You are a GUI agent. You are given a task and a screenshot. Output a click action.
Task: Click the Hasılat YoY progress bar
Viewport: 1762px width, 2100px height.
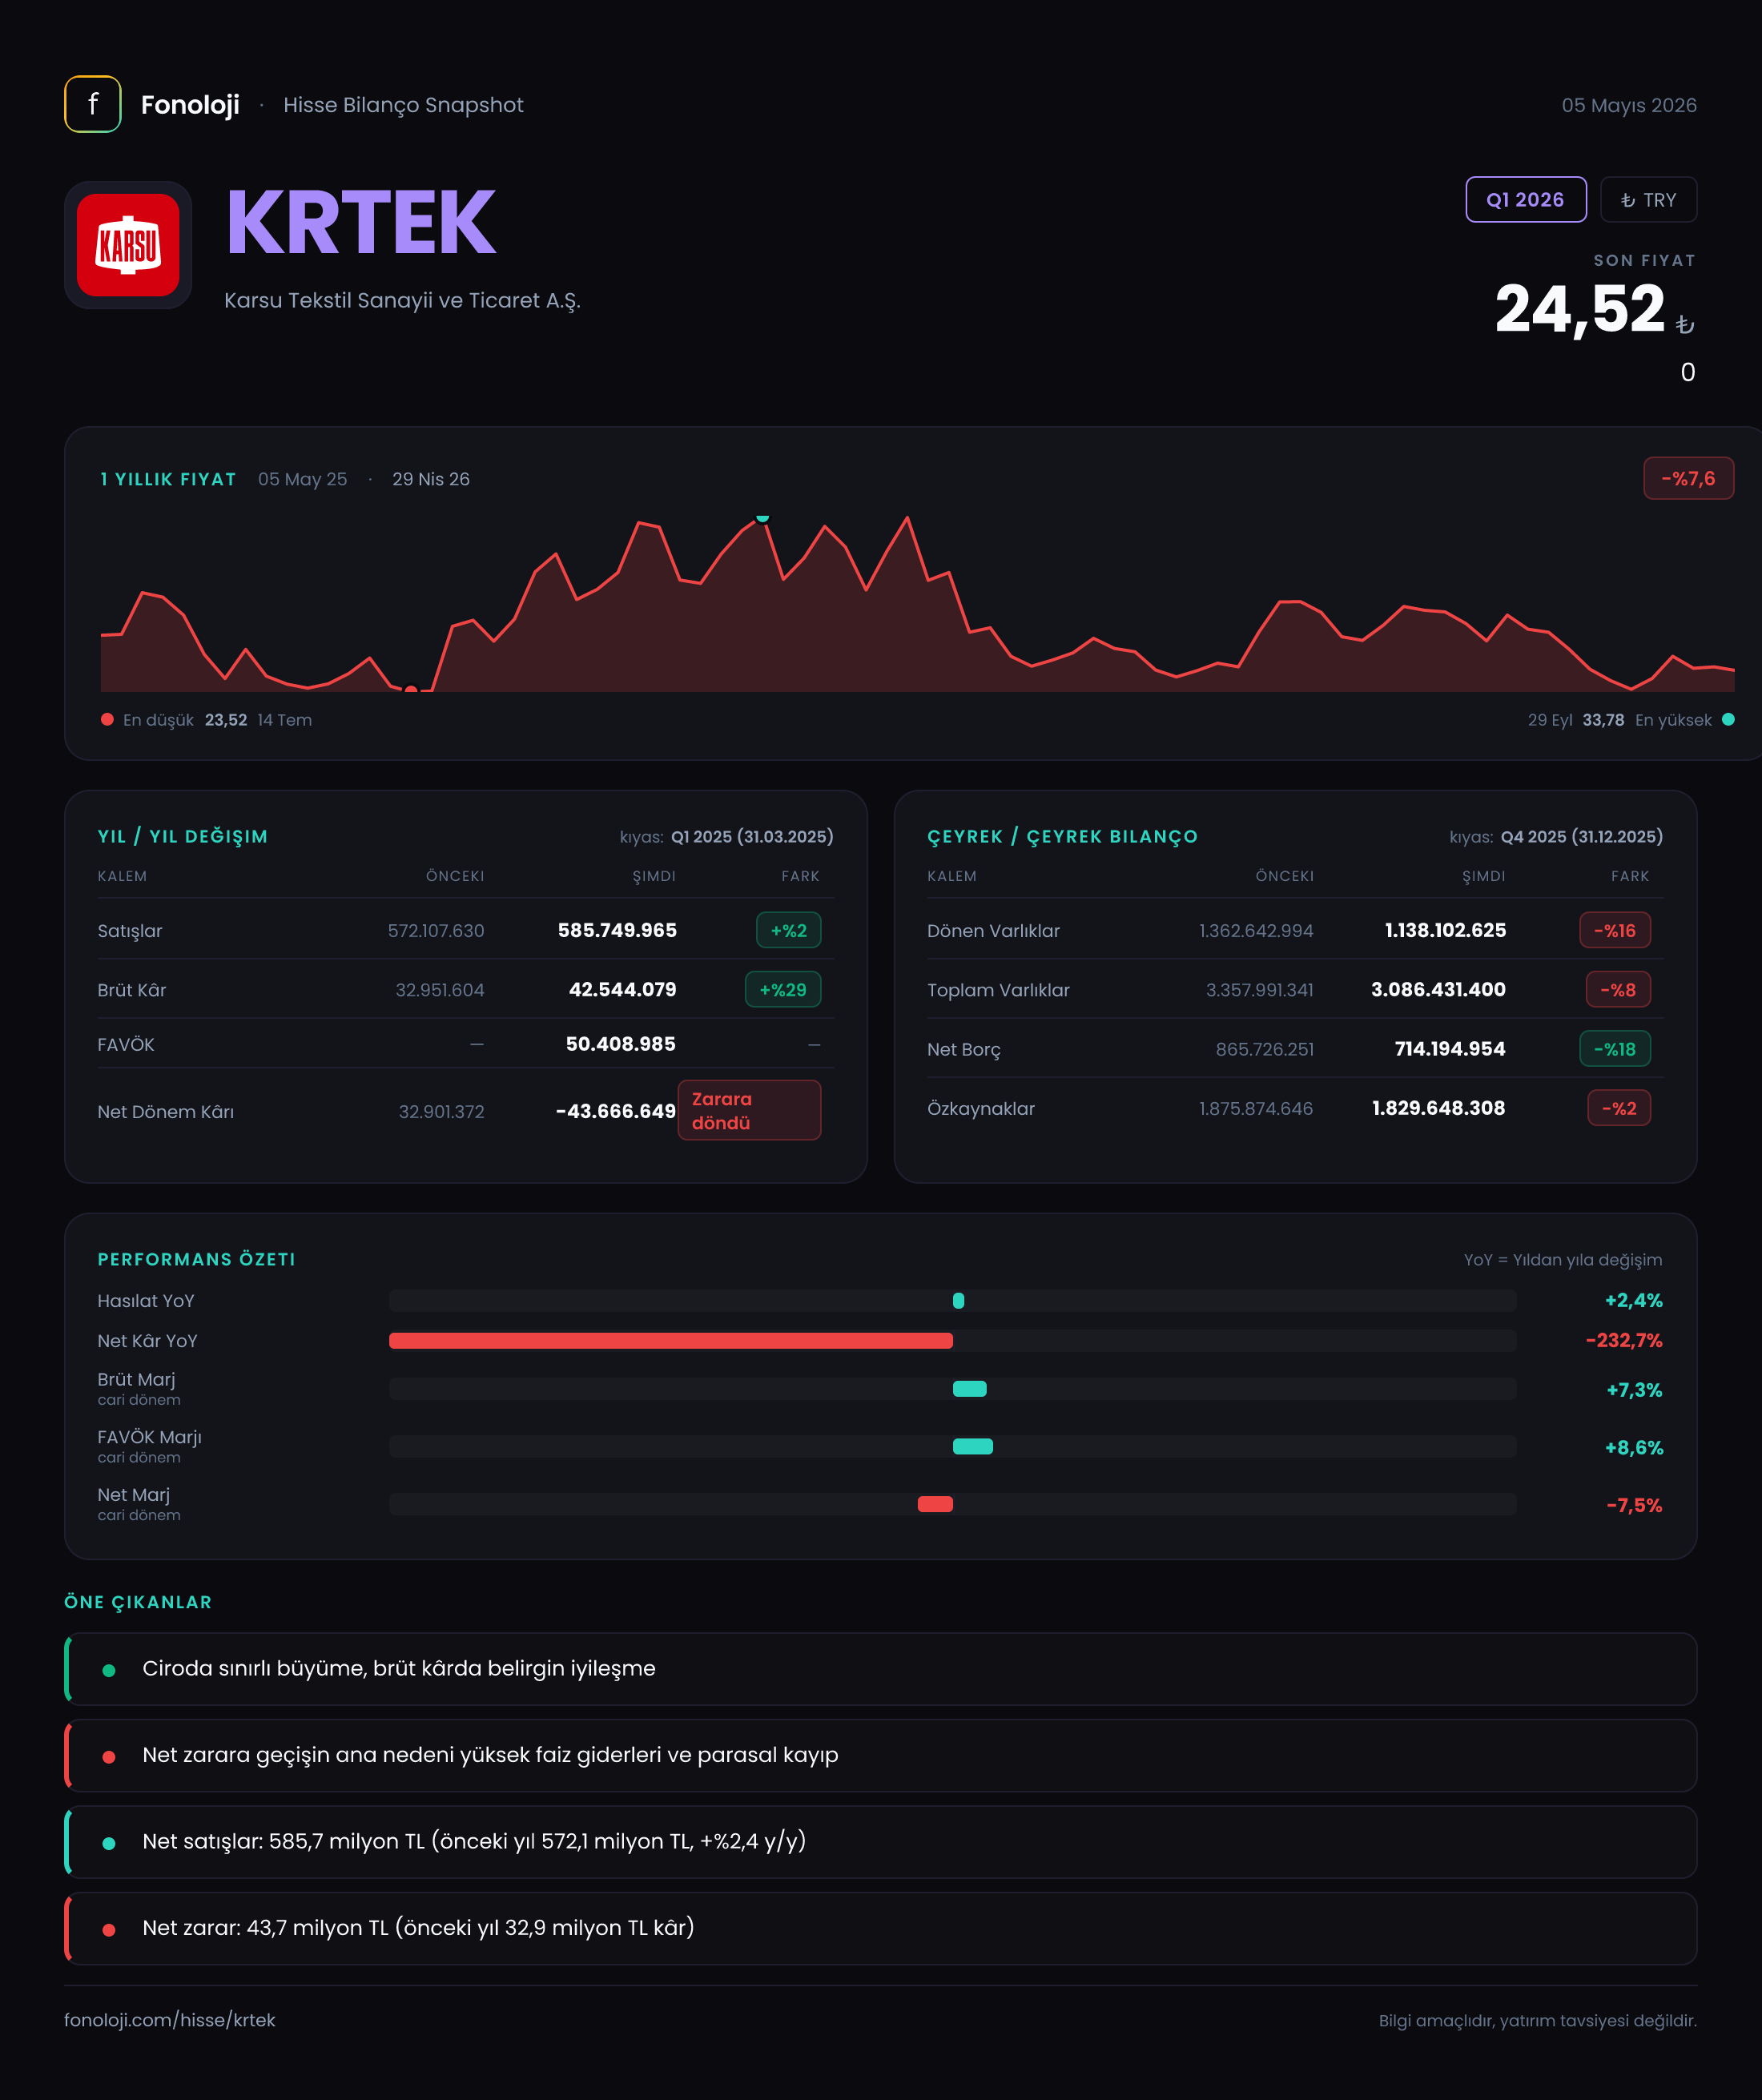pyautogui.click(x=952, y=1300)
